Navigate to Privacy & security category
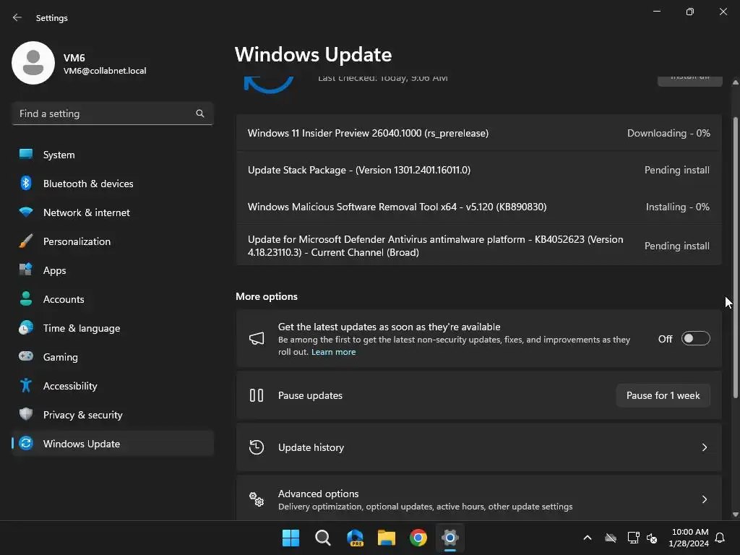The width and height of the screenshot is (740, 555). [x=113, y=415]
